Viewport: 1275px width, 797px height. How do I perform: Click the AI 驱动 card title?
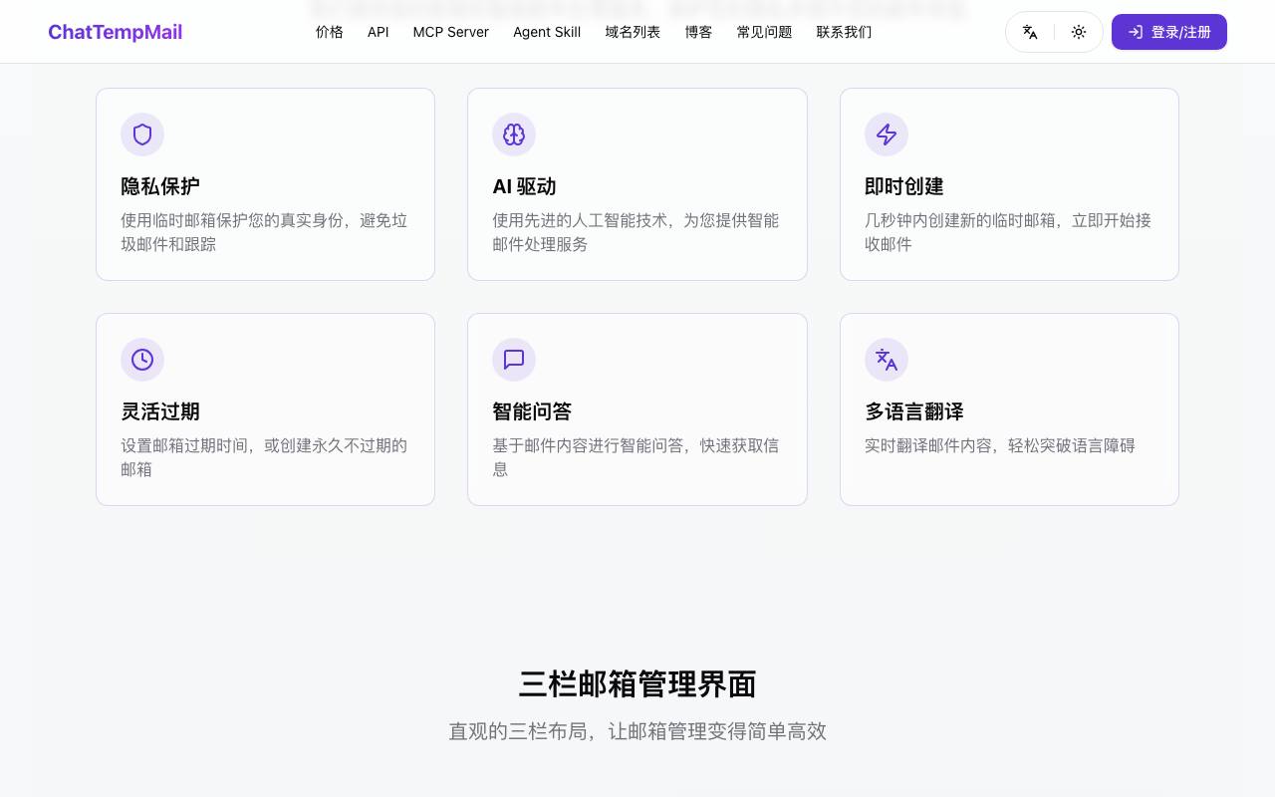(x=524, y=186)
